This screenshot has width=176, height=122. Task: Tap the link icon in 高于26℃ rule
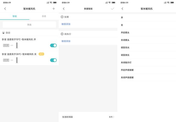12,60
